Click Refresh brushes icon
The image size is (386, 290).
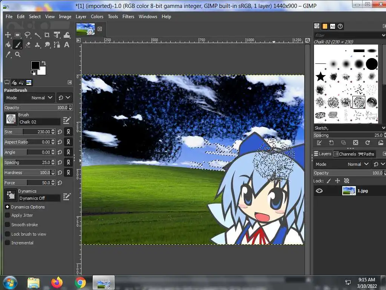tap(368, 142)
